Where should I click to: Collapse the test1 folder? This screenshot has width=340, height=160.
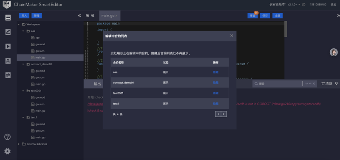[x=23, y=118]
